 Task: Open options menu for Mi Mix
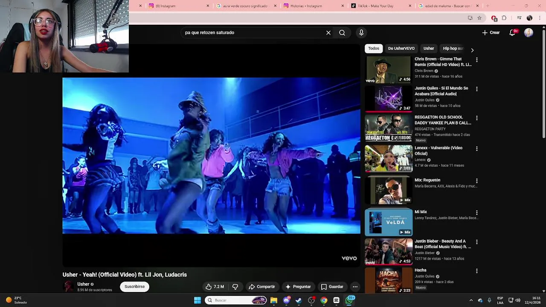(x=477, y=213)
